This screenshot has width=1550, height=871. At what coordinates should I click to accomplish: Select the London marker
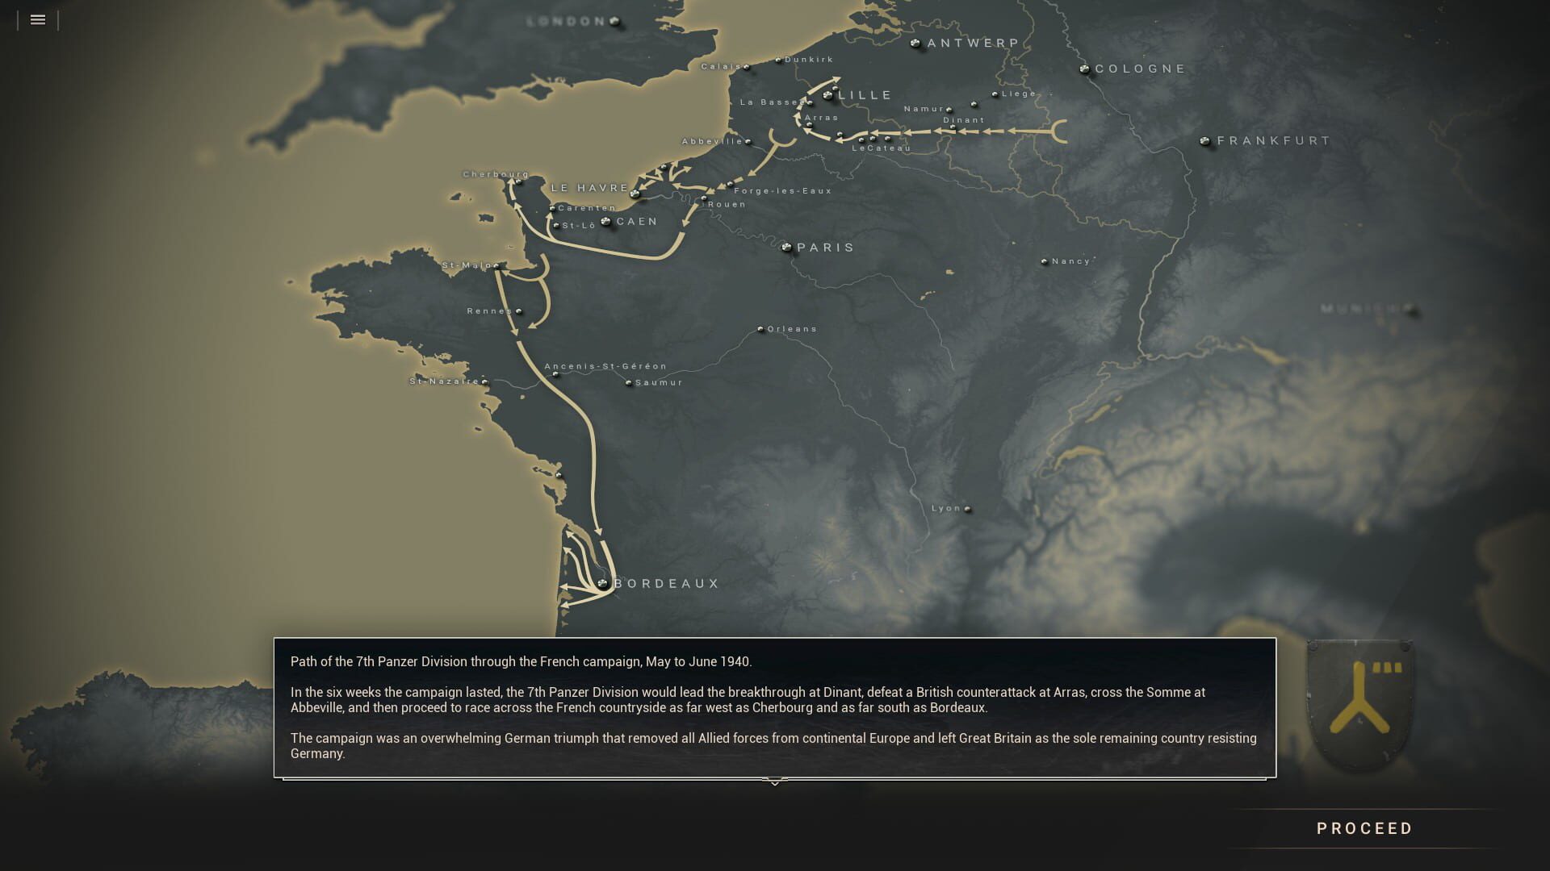pyautogui.click(x=612, y=20)
